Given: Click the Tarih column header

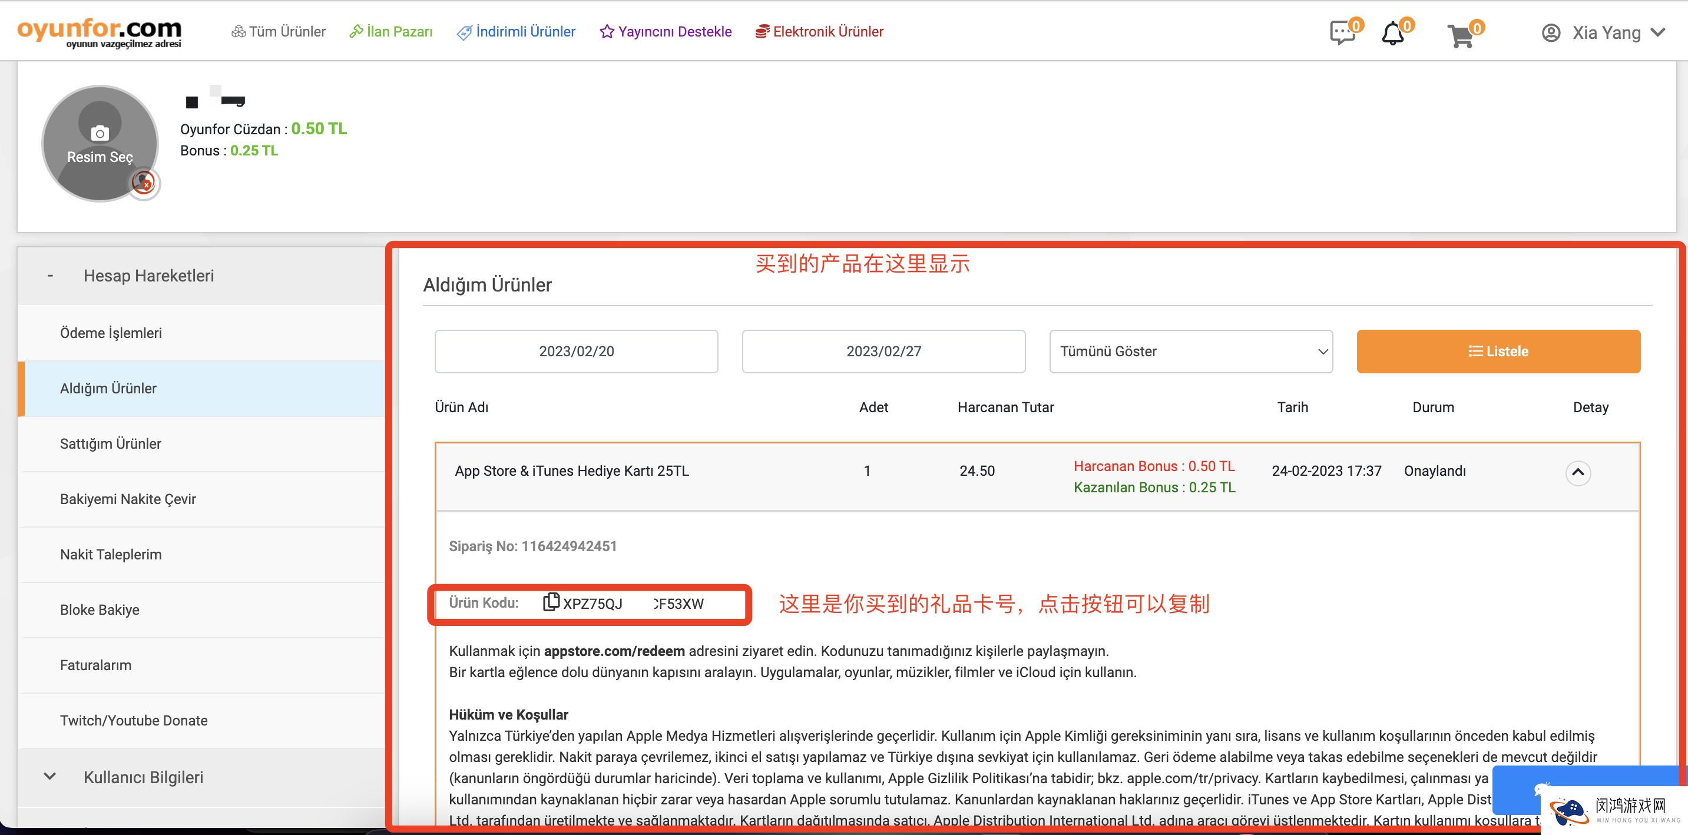Looking at the screenshot, I should tap(1292, 407).
